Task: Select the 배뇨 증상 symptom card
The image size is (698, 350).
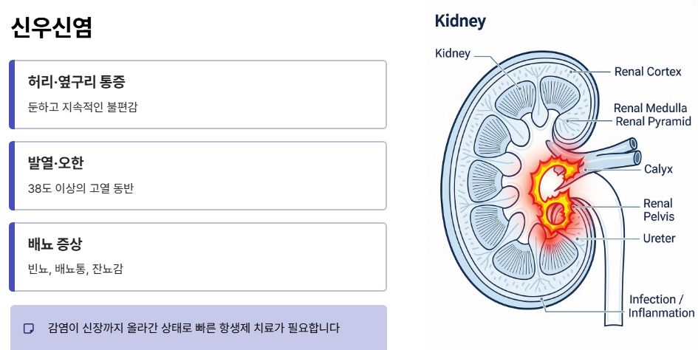Action: (198, 257)
